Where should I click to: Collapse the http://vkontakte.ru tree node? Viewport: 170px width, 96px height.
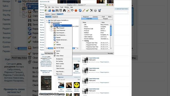[x=47, y=22]
